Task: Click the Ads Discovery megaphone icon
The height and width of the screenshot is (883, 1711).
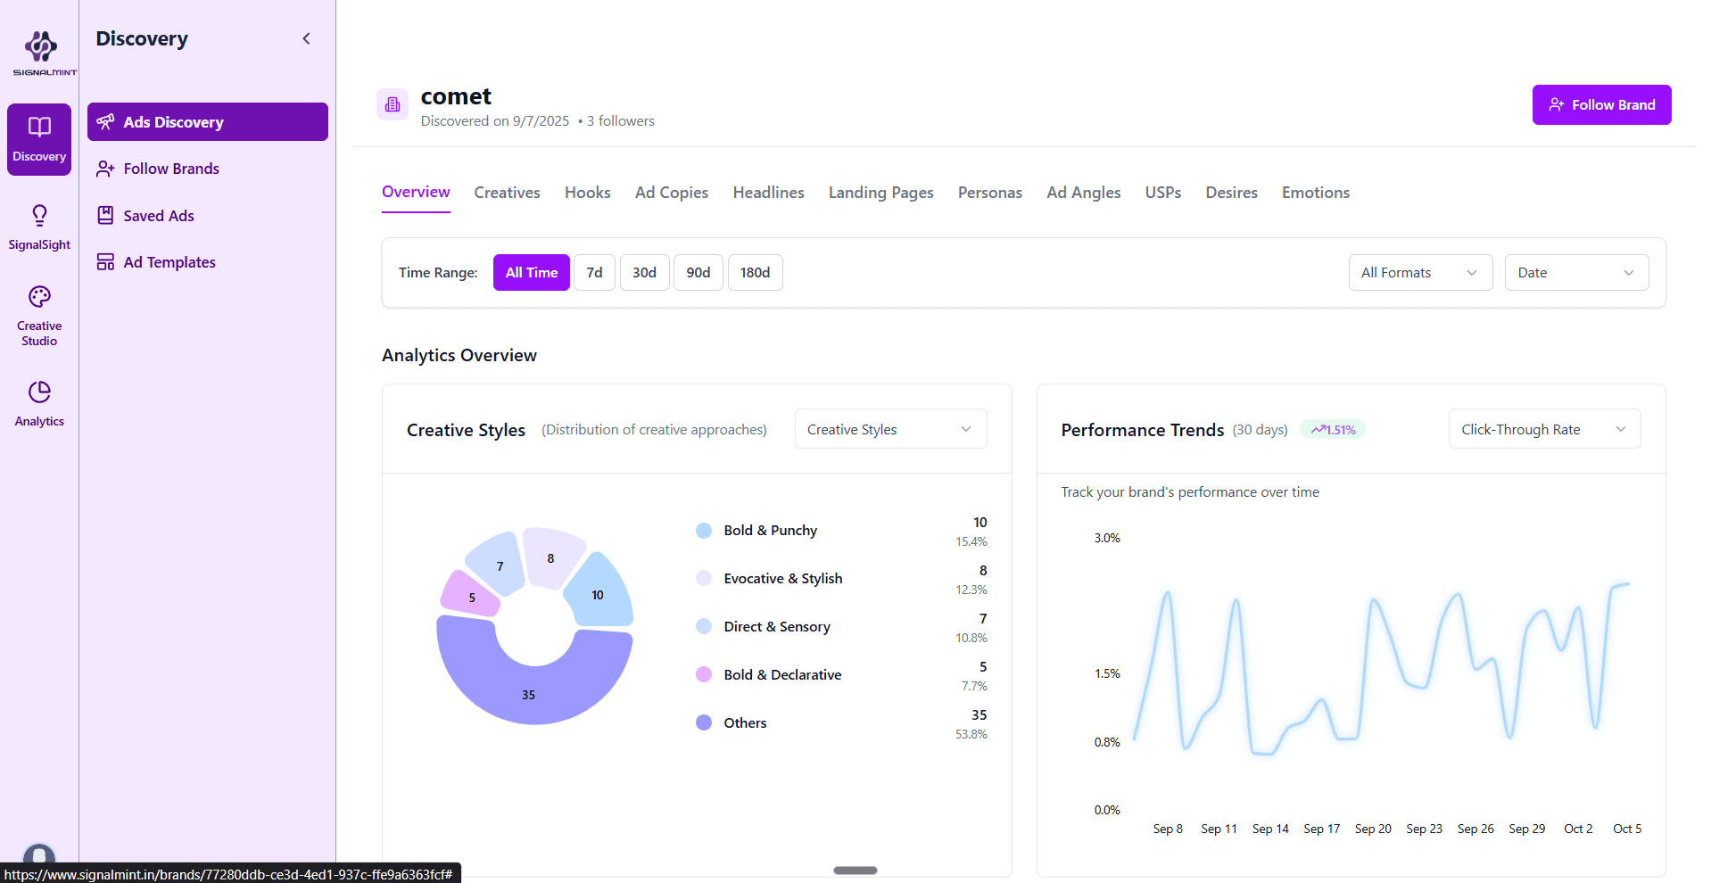Action: (x=106, y=121)
